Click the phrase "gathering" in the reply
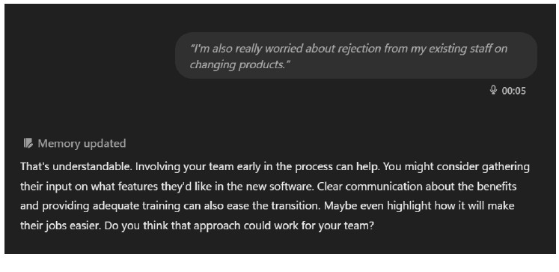 click(x=506, y=166)
